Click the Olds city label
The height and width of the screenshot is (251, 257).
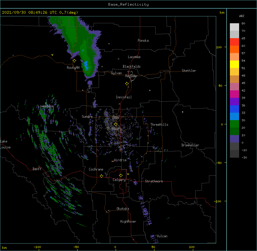point(116,117)
